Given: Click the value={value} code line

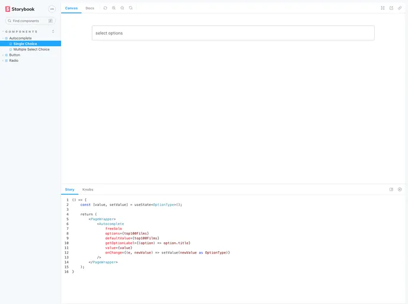Looking at the screenshot, I should pyautogui.click(x=119, y=248).
